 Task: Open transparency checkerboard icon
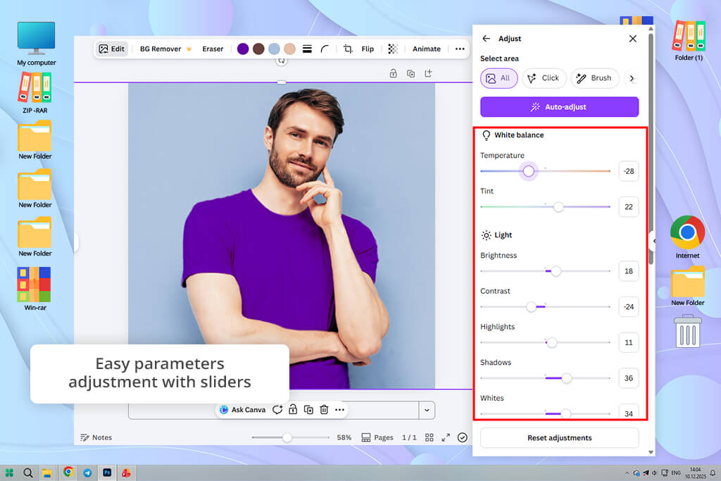(393, 49)
